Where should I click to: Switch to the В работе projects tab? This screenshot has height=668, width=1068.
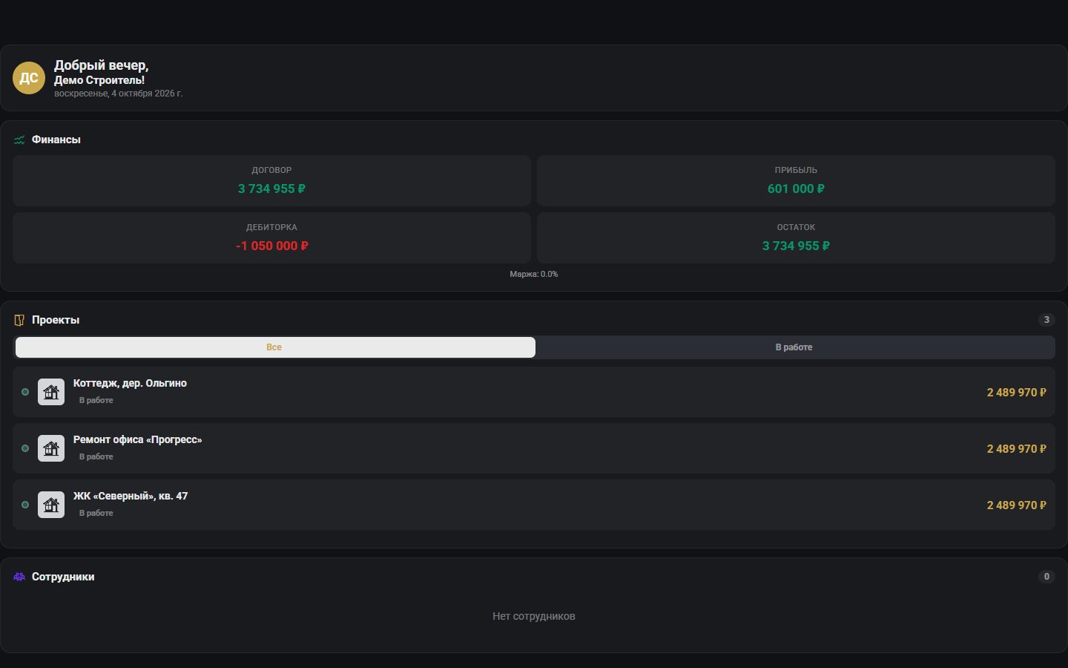(794, 347)
